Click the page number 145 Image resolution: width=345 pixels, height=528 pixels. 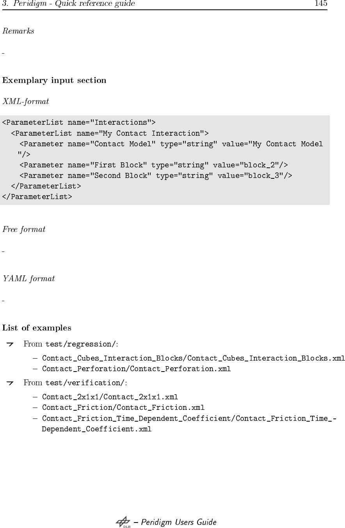point(320,4)
